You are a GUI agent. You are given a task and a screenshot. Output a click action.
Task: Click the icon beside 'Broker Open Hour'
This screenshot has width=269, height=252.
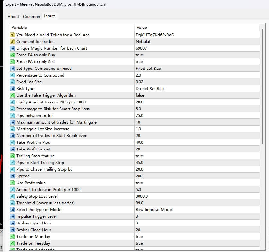coord(13,223)
